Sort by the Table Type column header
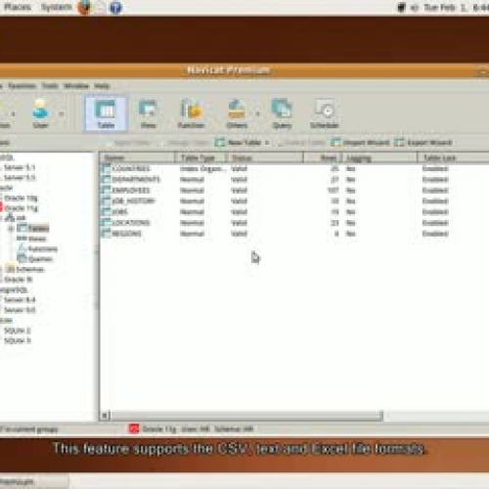 coord(200,157)
